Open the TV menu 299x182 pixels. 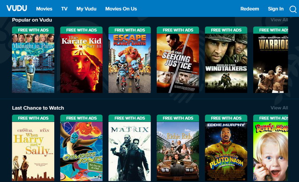click(x=64, y=9)
